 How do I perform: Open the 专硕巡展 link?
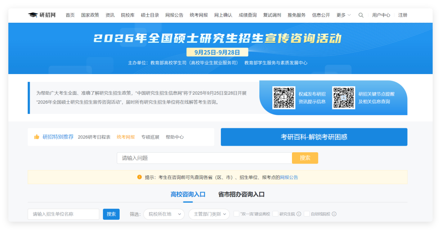pos(150,137)
